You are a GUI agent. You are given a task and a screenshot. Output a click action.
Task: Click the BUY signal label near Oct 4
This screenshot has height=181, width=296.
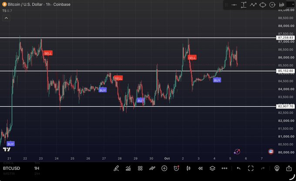(217, 80)
